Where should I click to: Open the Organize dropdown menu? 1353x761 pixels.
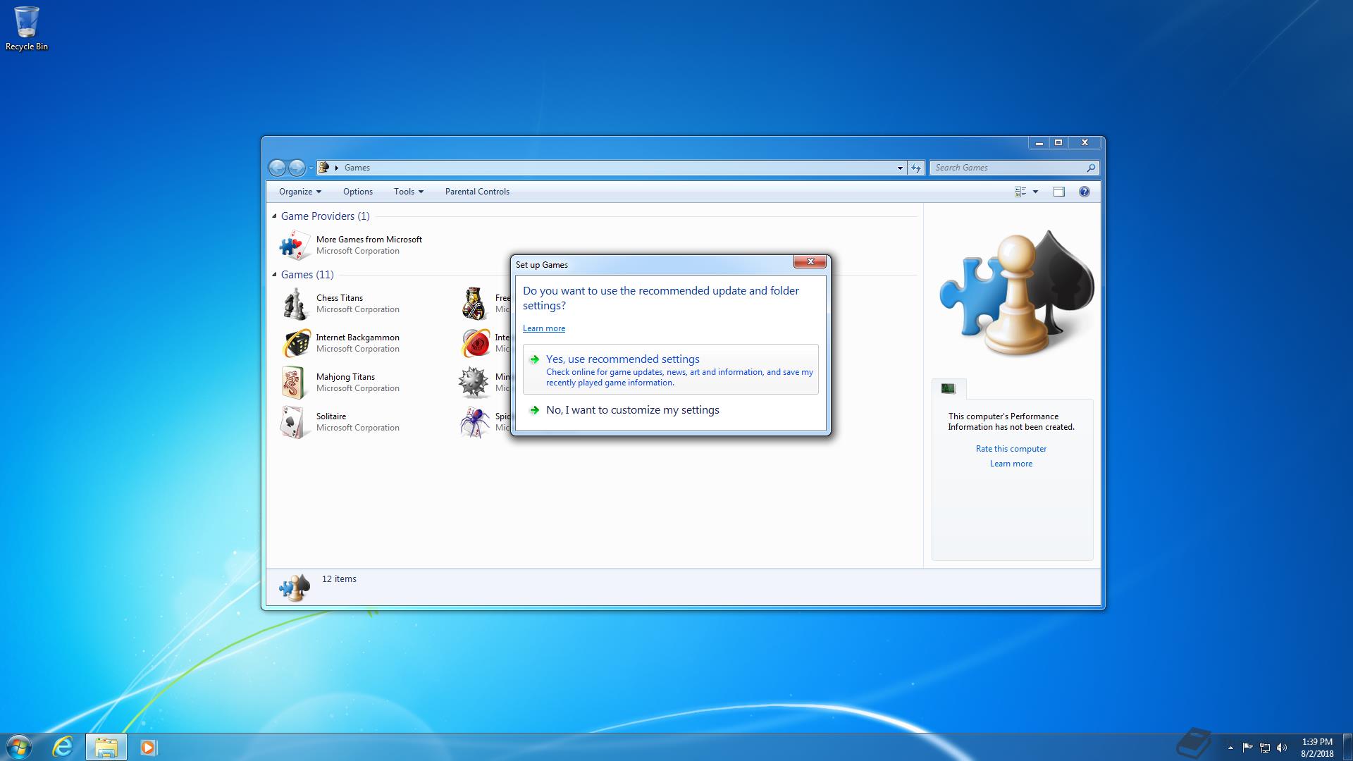[300, 192]
